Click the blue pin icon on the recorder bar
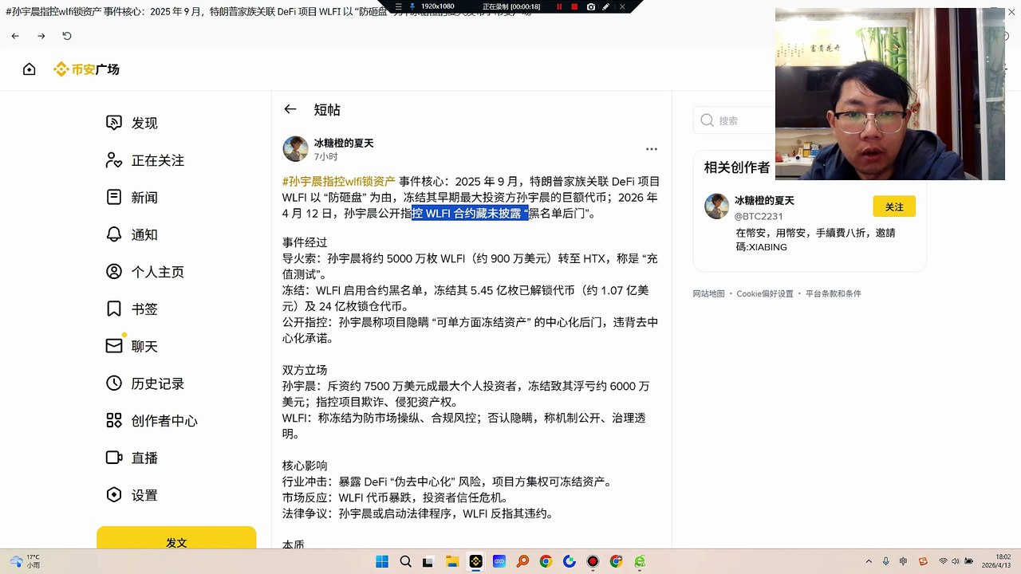The width and height of the screenshot is (1021, 574). [412, 6]
